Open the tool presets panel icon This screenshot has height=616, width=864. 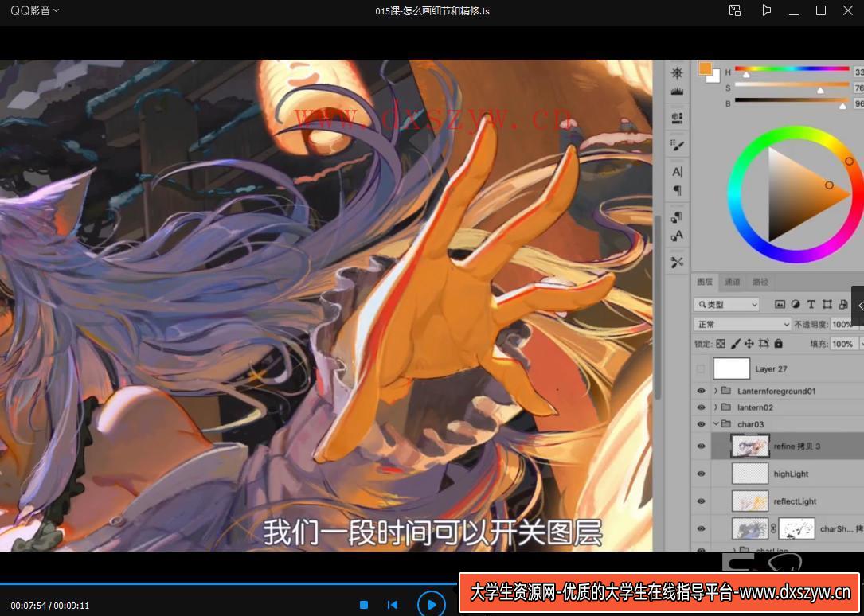(x=677, y=262)
